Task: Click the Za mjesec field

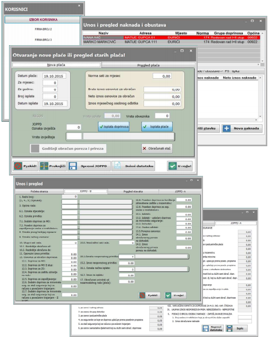Action: click(x=50, y=83)
